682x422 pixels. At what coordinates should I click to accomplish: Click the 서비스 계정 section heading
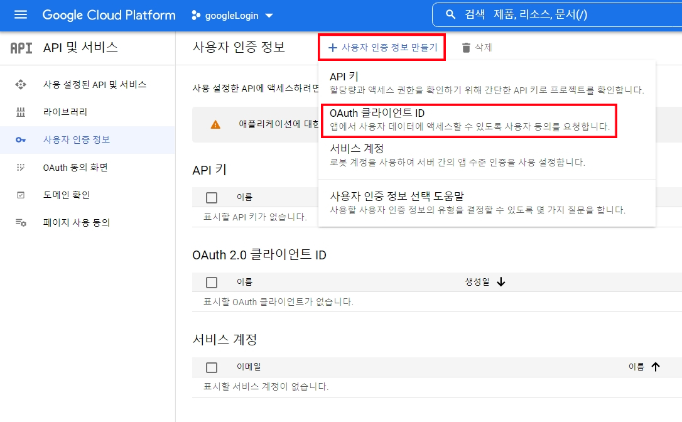(224, 339)
